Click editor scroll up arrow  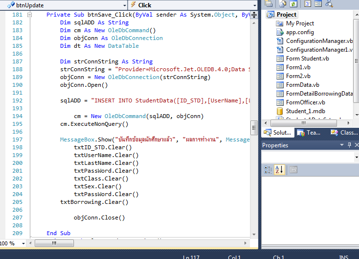click(254, 23)
